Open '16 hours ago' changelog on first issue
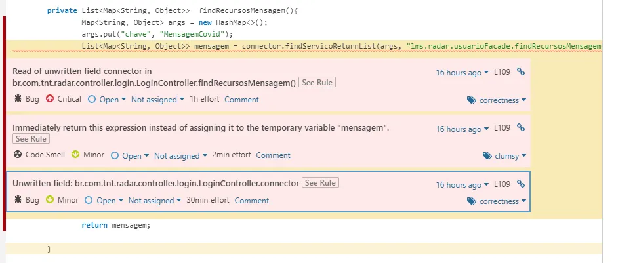Screen dimensions: 635x263 click(462, 73)
